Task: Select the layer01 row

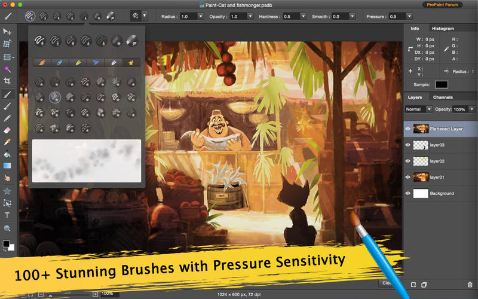Action: 440,177
